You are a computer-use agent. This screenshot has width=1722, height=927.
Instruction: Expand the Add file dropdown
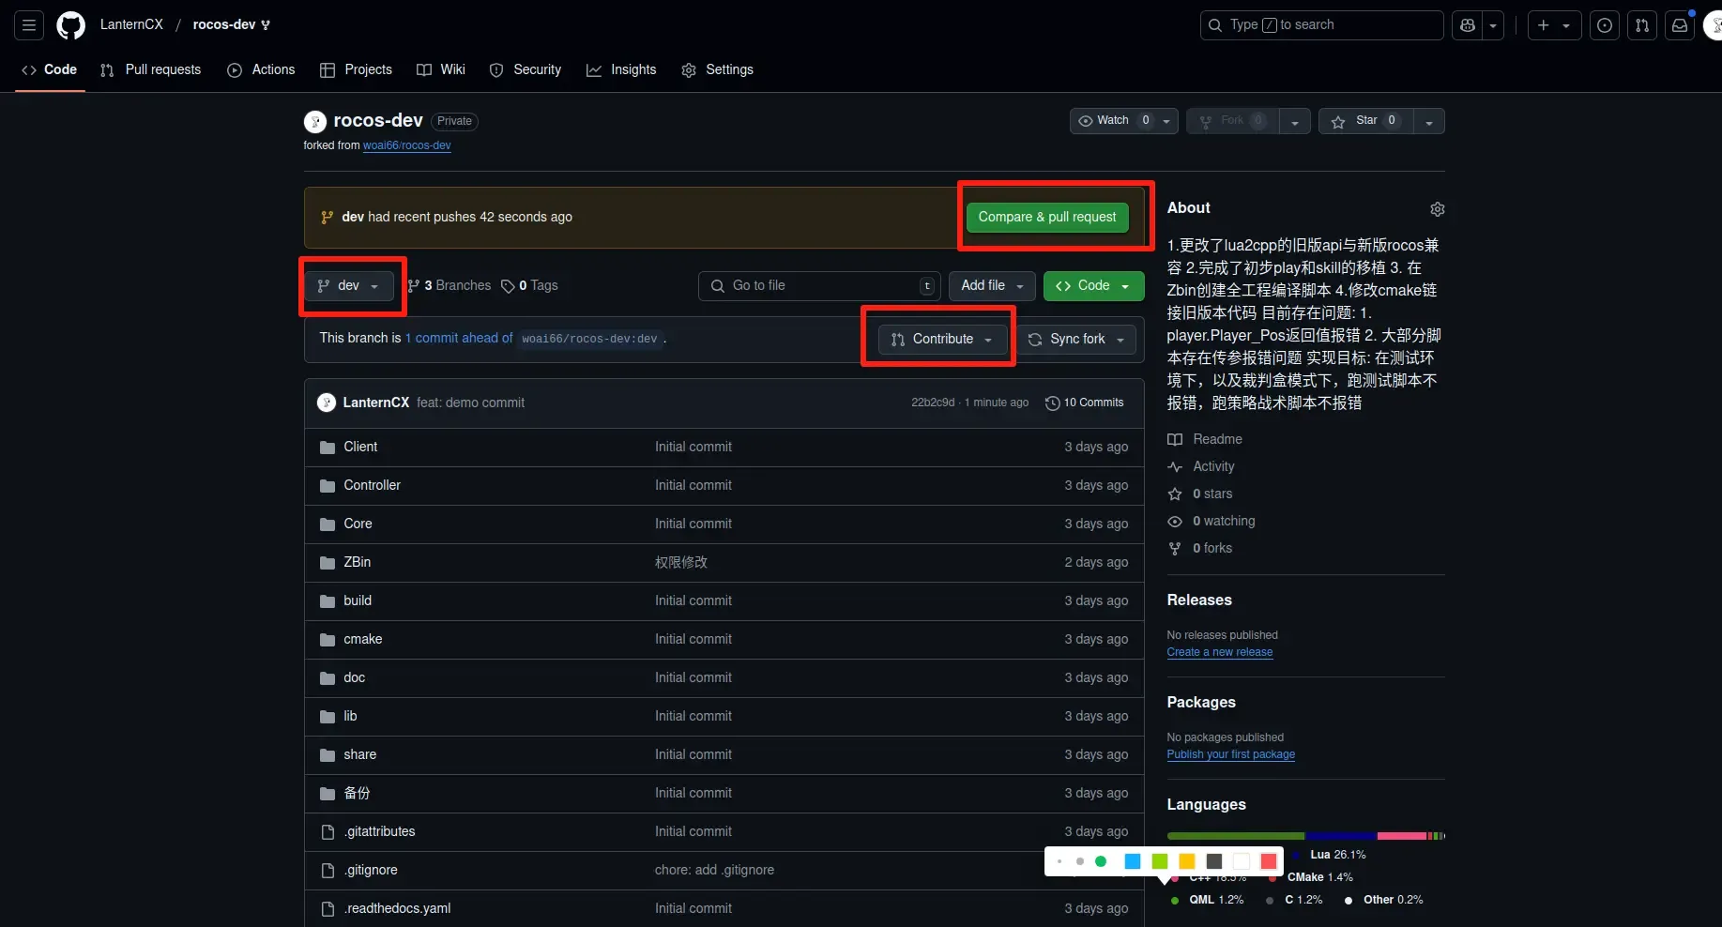[992, 286]
